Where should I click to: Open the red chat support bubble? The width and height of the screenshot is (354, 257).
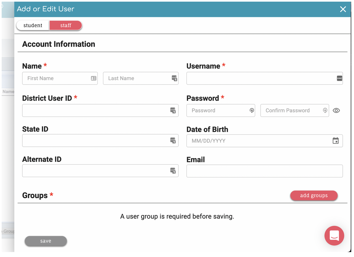(334, 235)
